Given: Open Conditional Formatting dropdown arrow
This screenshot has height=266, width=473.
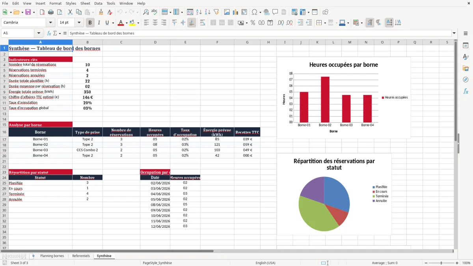Looking at the screenshot, I should (361, 23).
